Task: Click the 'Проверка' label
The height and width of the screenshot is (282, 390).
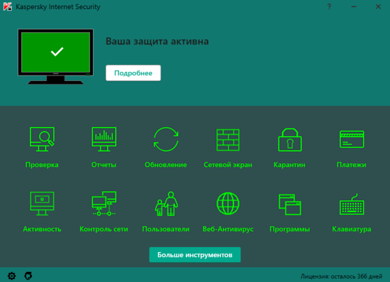Action: [42, 165]
